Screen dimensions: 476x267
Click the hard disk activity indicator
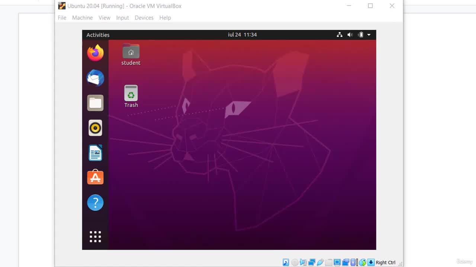(x=286, y=263)
